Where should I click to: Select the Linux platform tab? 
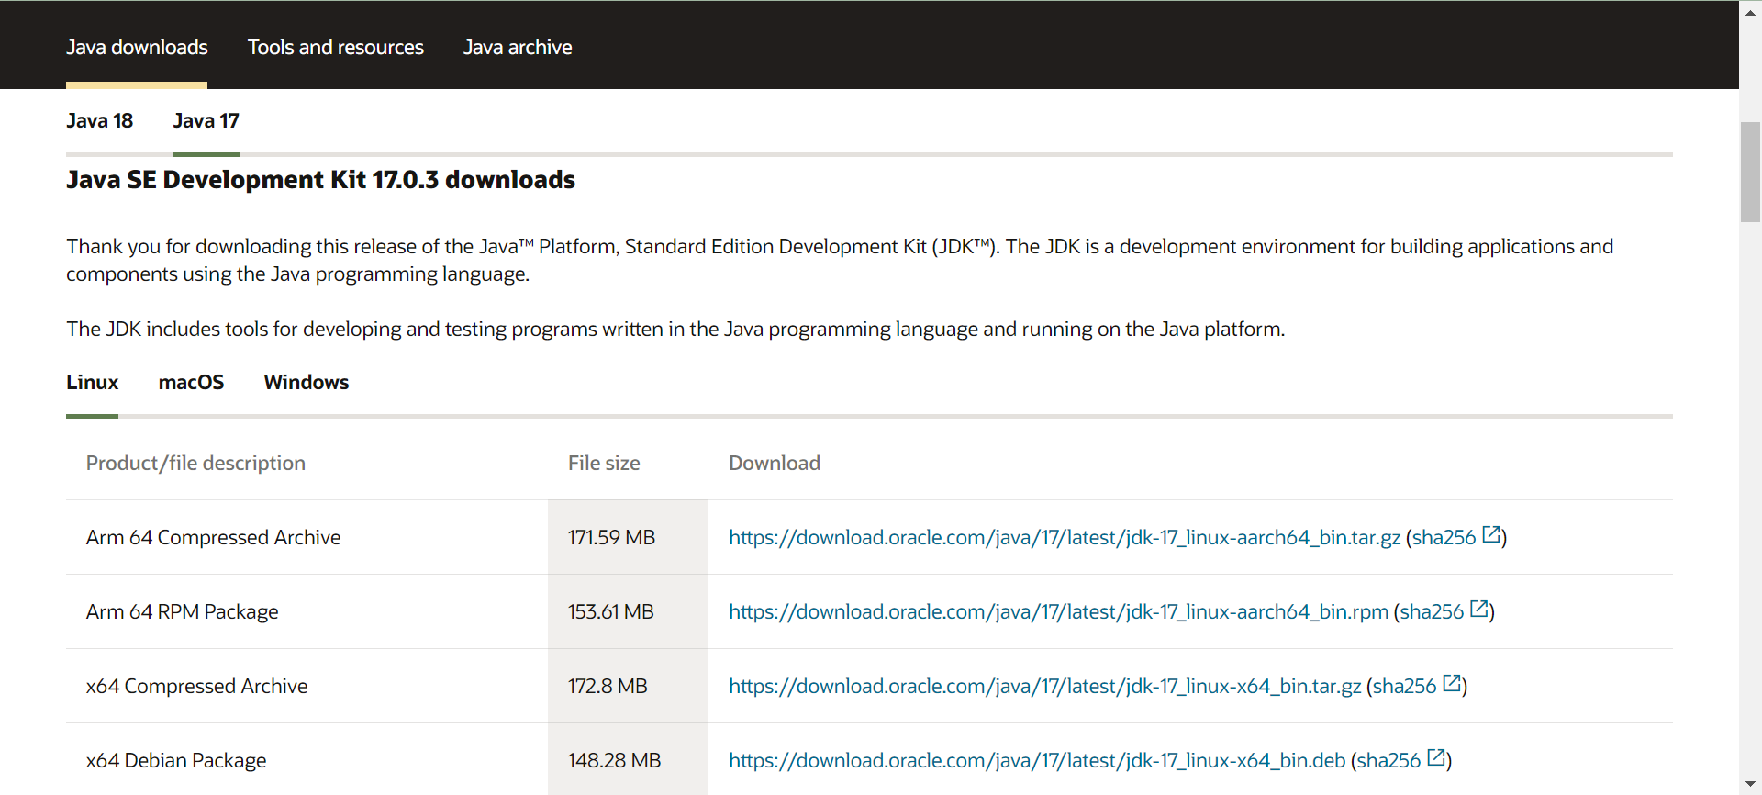click(x=92, y=382)
